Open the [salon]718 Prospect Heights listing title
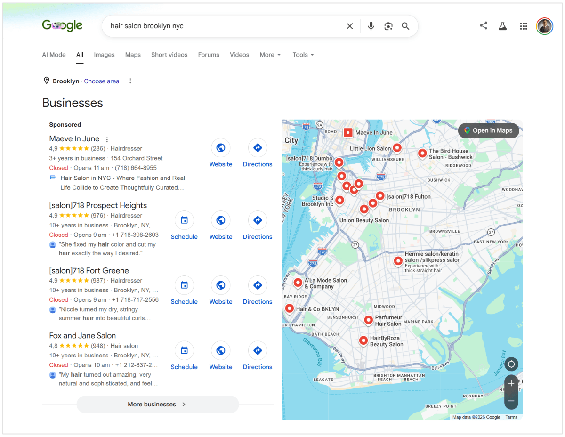This screenshot has width=565, height=437. (98, 205)
